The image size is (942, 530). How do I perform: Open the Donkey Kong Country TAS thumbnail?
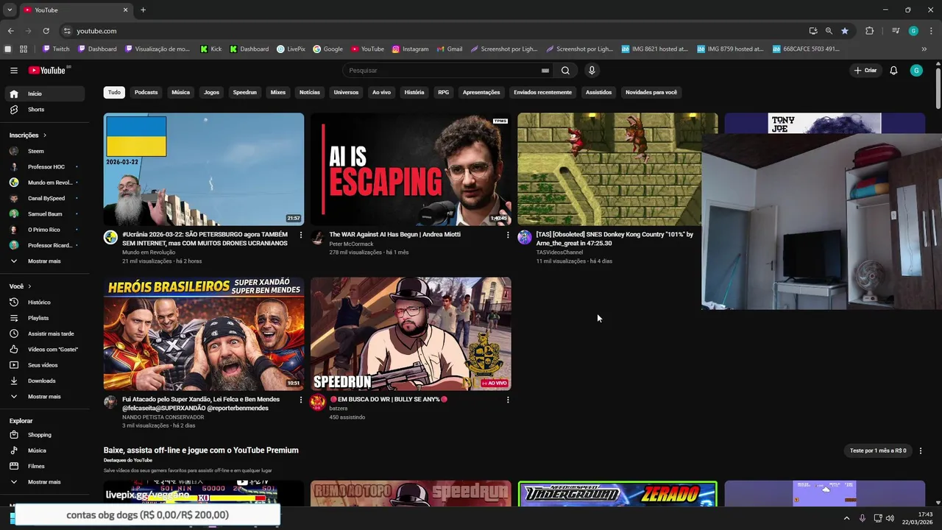[x=609, y=169]
